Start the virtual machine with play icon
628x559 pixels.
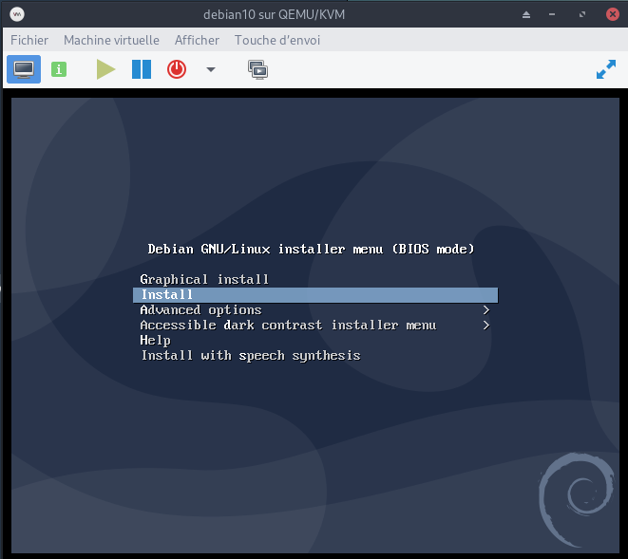(x=105, y=69)
